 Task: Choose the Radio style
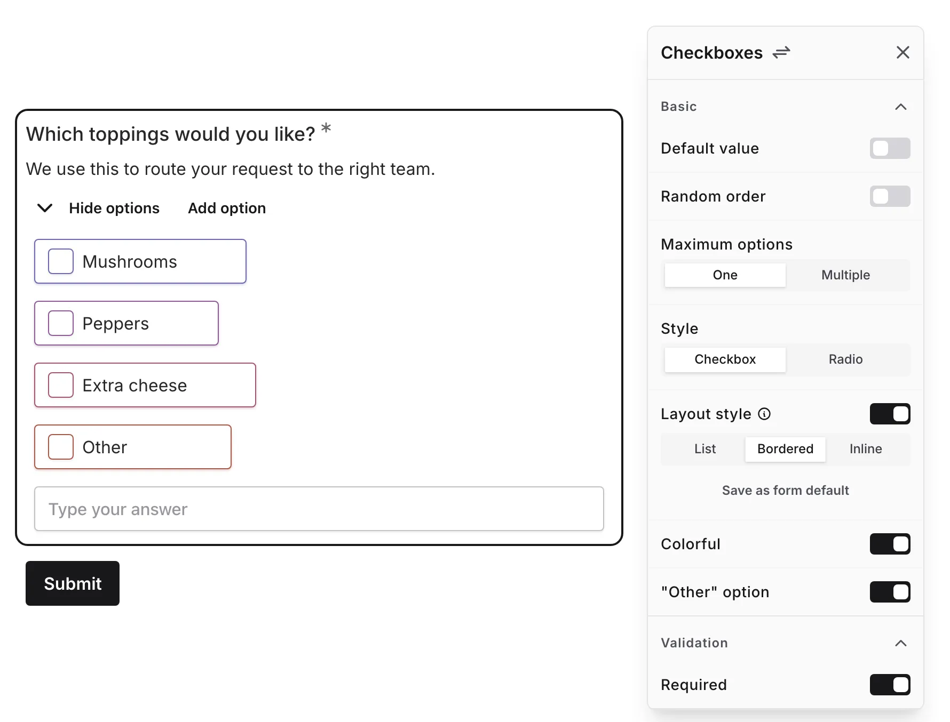point(845,359)
